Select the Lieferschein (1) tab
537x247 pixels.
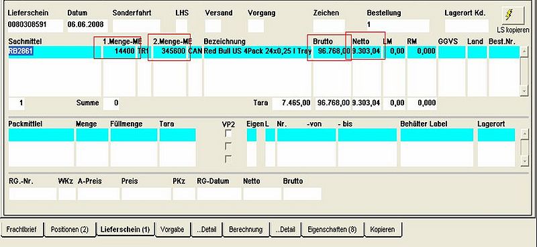(126, 230)
